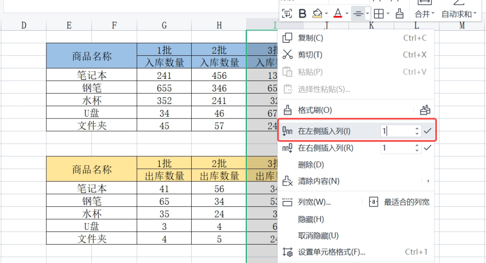This screenshot has height=263, width=486.
Task: Click the center alignment icon
Action: click(358, 14)
